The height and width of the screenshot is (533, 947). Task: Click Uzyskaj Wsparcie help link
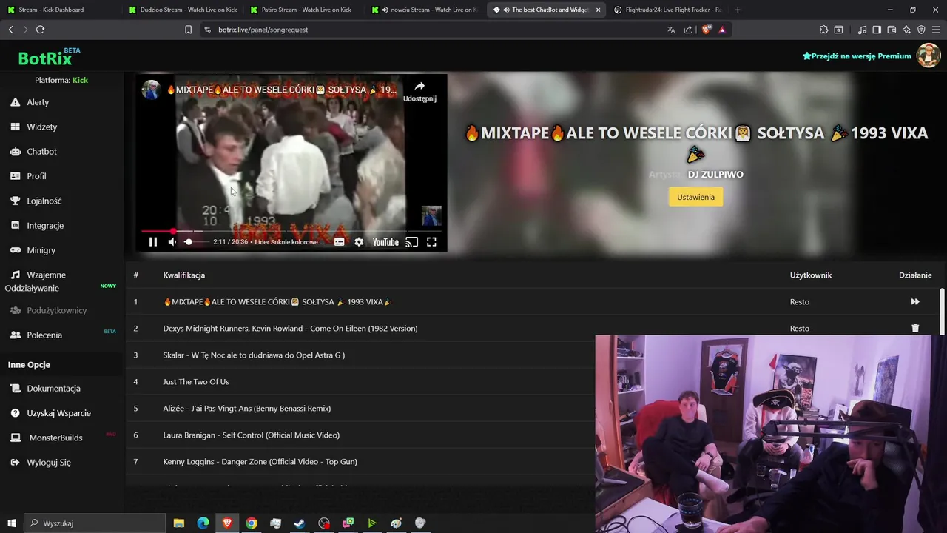[50, 413]
